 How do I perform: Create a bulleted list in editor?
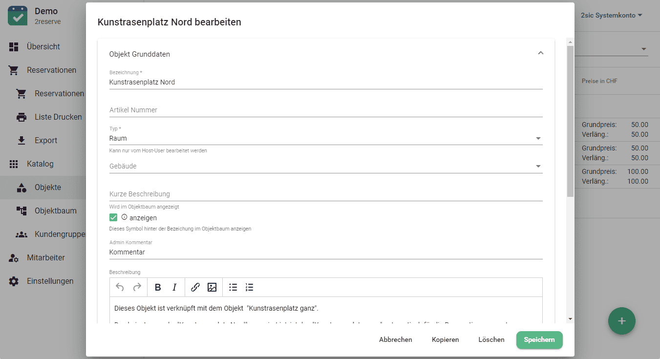pos(233,287)
